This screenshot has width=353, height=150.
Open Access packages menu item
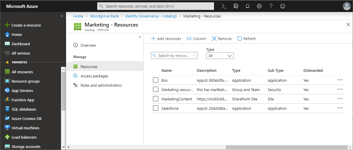(x=94, y=76)
